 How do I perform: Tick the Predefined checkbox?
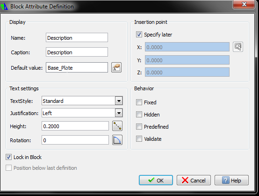point(139,127)
